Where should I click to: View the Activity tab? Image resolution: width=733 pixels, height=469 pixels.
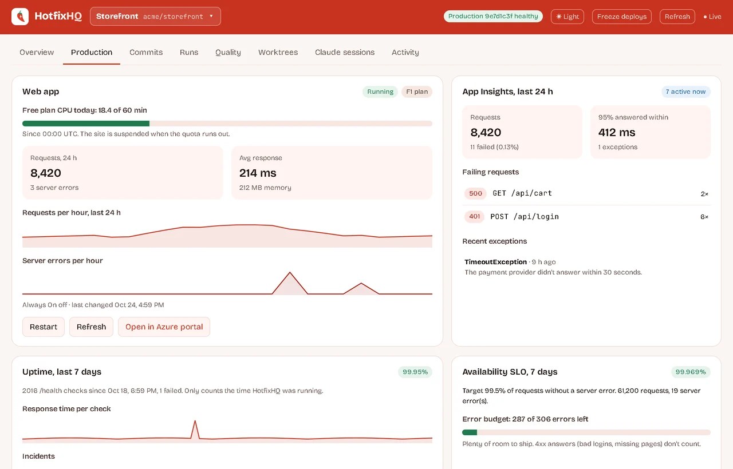coord(405,52)
